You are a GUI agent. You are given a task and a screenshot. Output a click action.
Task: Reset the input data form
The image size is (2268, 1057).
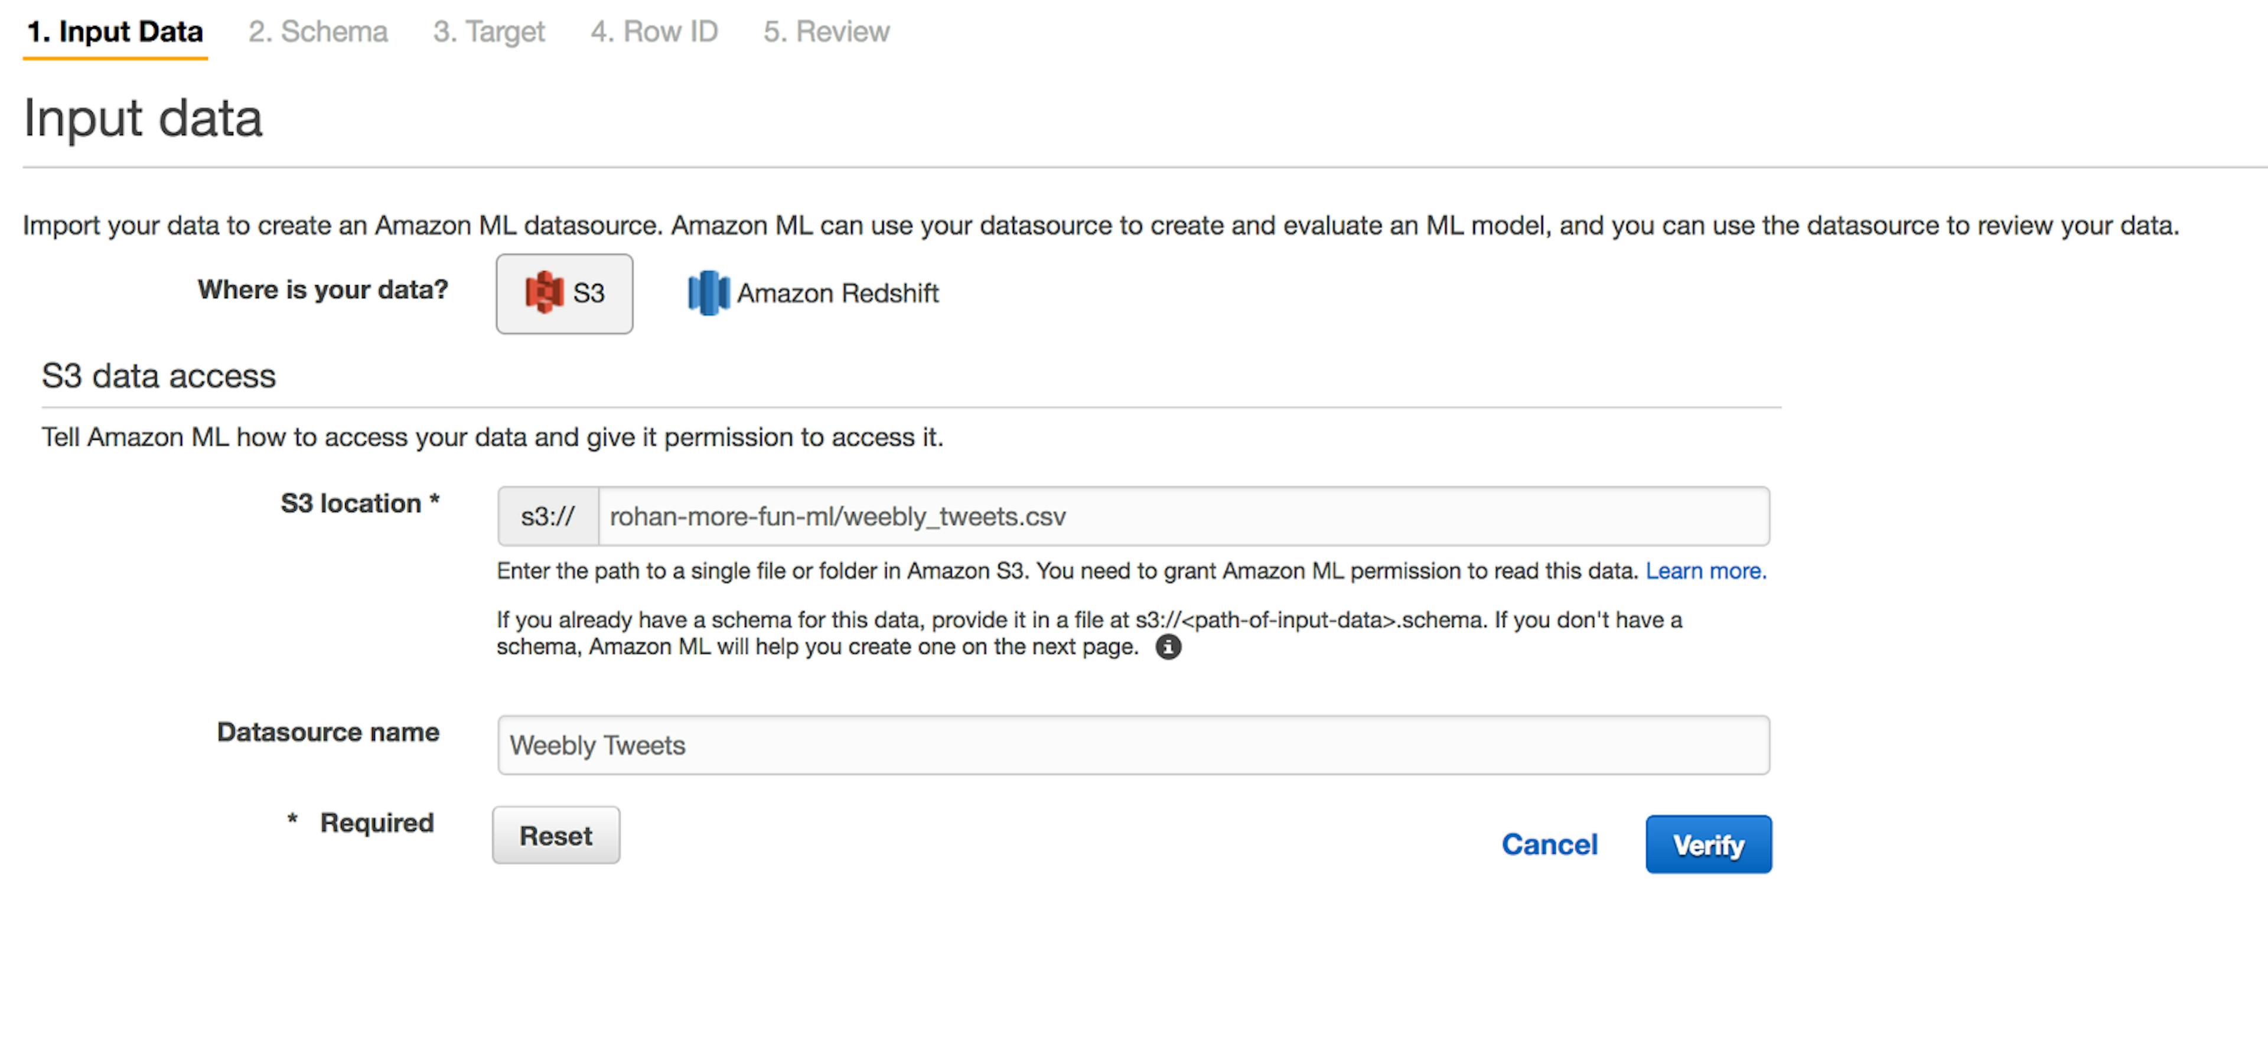point(556,835)
